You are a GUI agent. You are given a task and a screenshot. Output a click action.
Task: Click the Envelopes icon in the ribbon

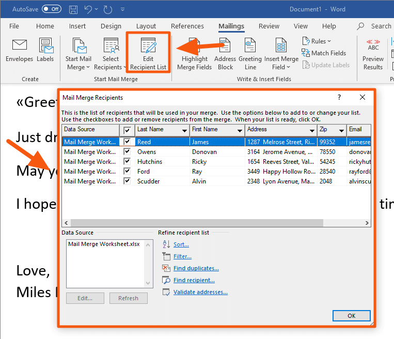tap(19, 45)
